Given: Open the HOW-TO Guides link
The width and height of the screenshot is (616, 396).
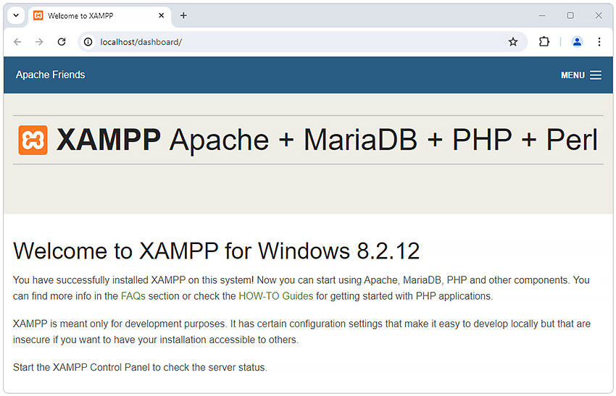Looking at the screenshot, I should pos(276,296).
